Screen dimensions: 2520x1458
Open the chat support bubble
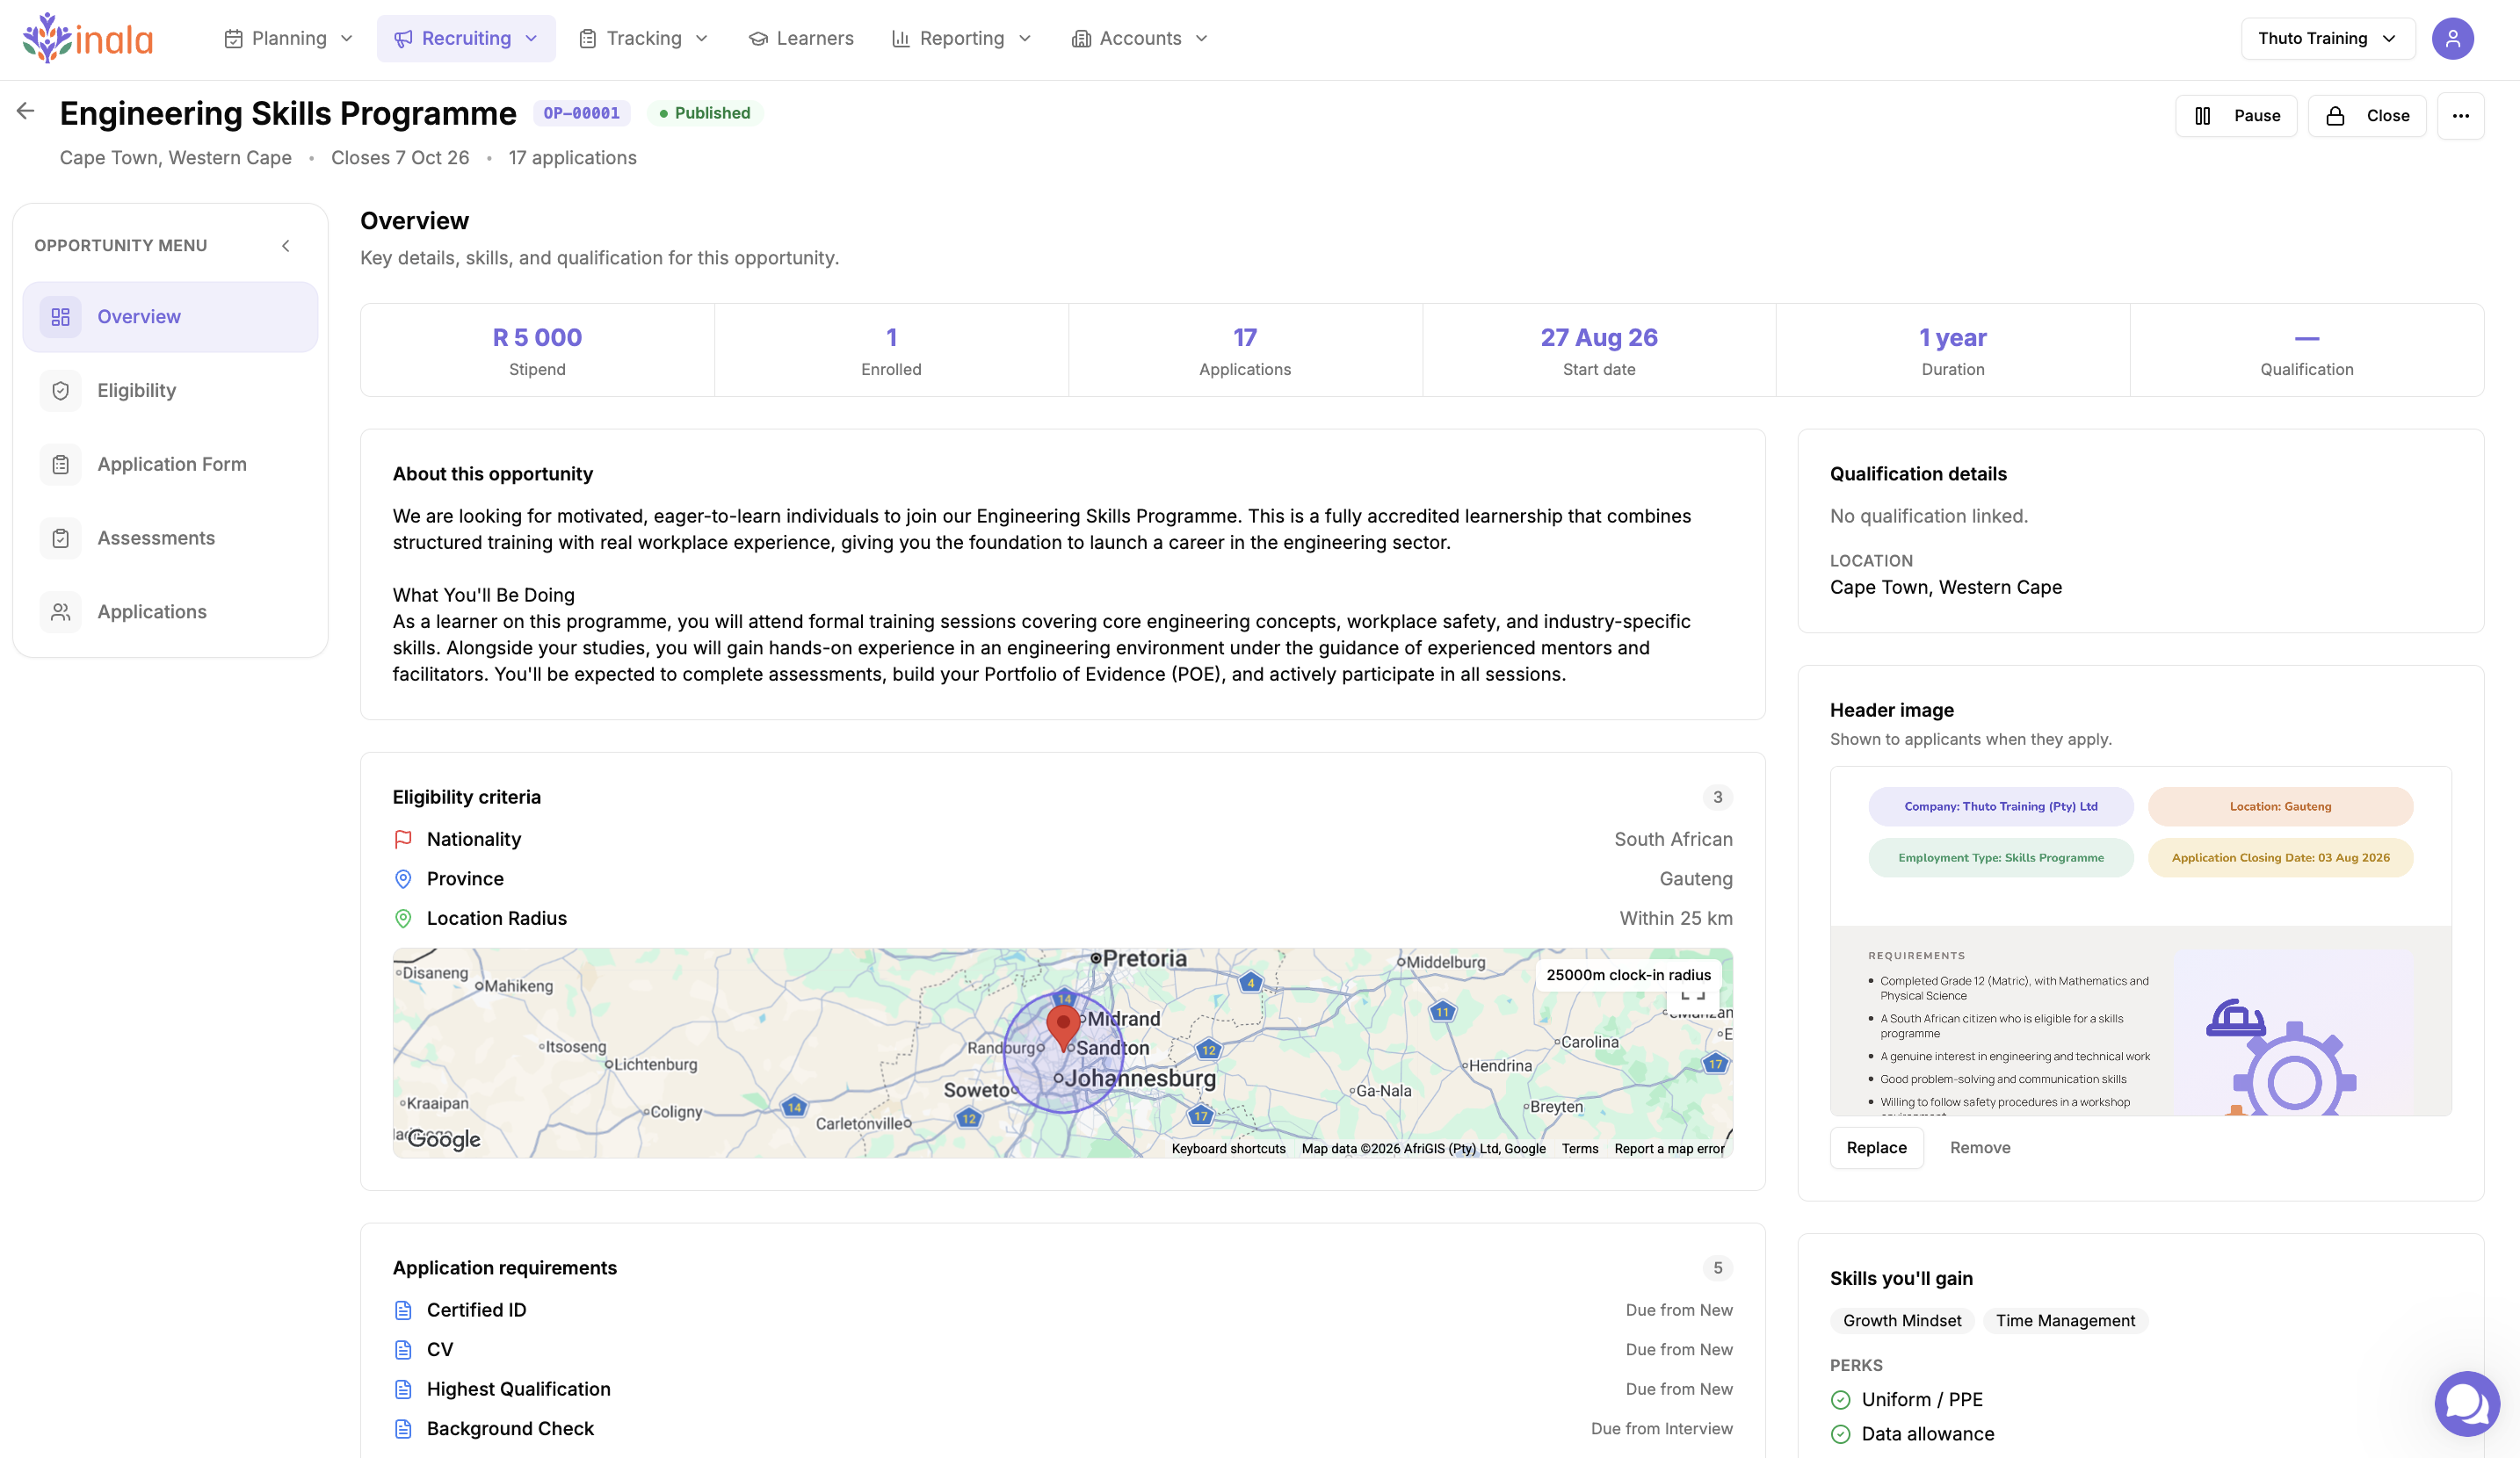pyautogui.click(x=2466, y=1403)
